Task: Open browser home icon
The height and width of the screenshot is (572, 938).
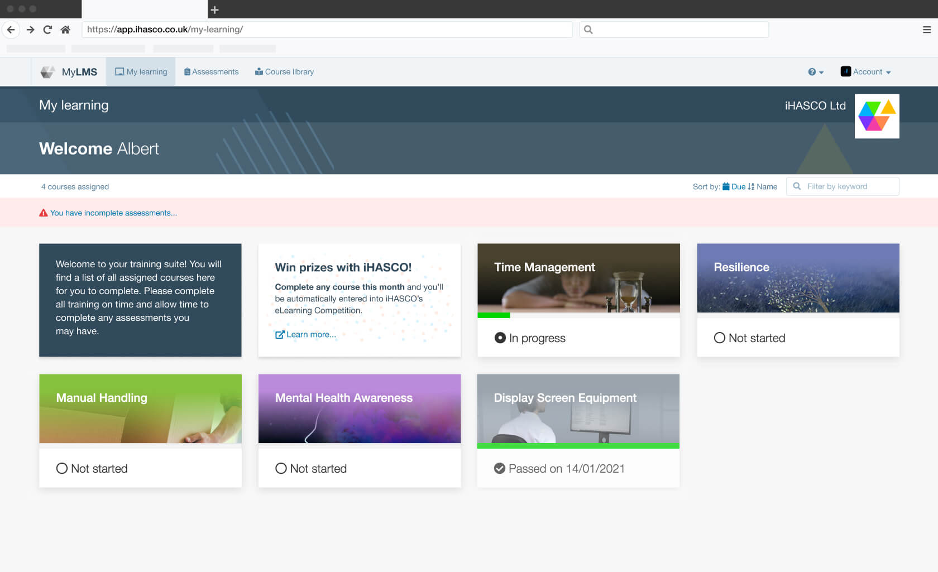Action: (65, 30)
